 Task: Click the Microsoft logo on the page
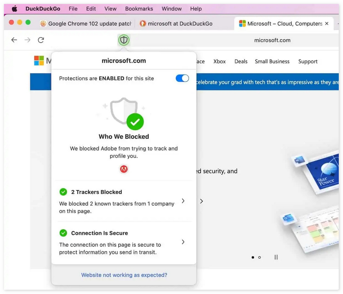pyautogui.click(x=39, y=61)
